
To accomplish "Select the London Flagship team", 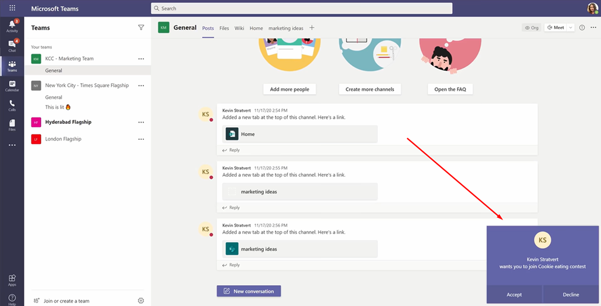I will click(x=63, y=139).
